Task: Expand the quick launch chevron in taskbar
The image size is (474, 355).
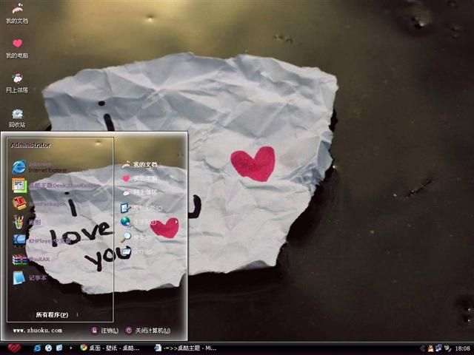Action: click(x=70, y=348)
